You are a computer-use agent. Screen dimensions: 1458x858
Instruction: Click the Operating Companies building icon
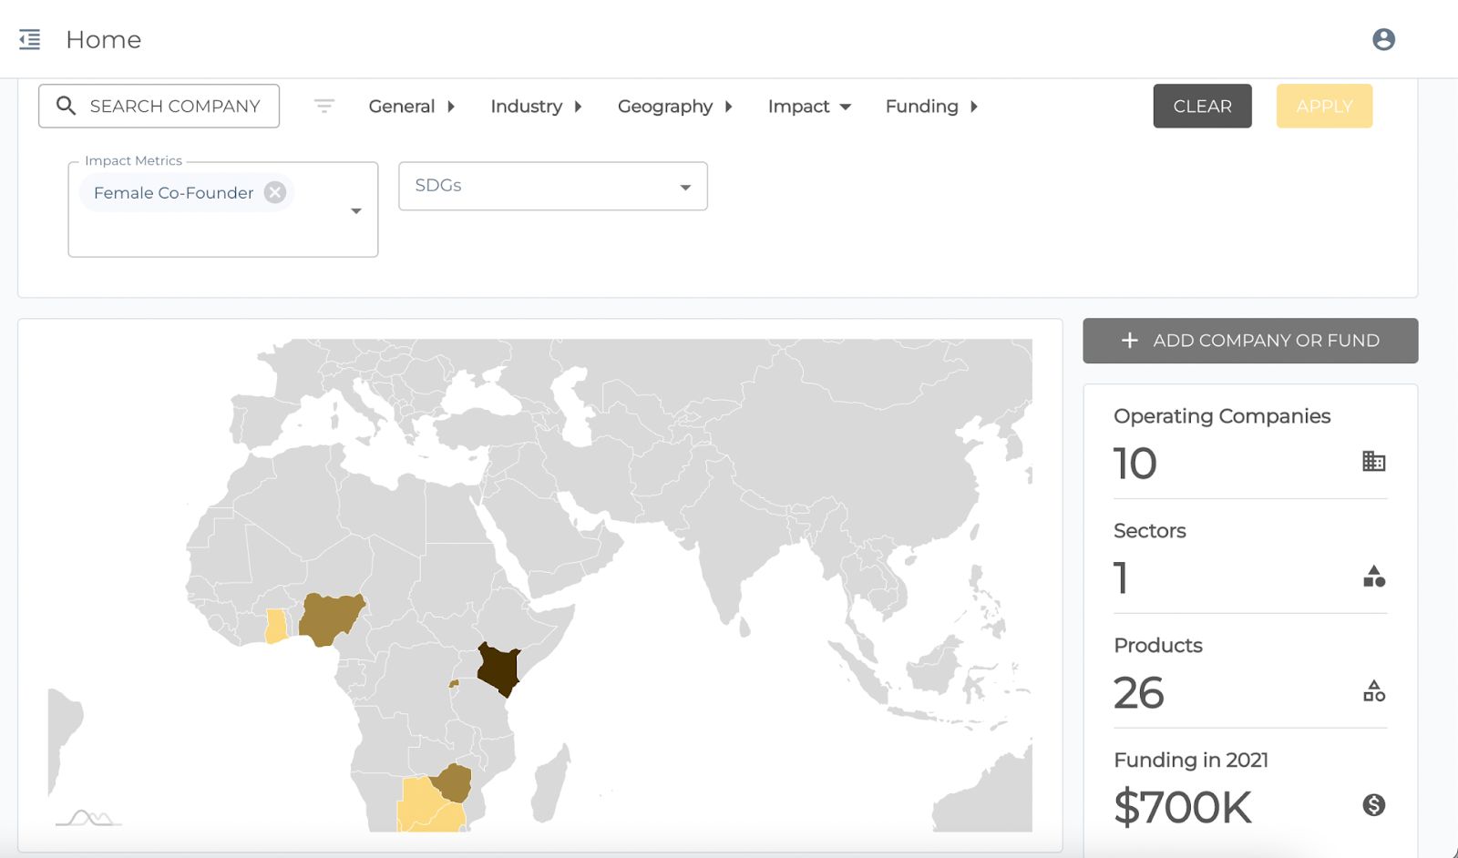(x=1373, y=462)
